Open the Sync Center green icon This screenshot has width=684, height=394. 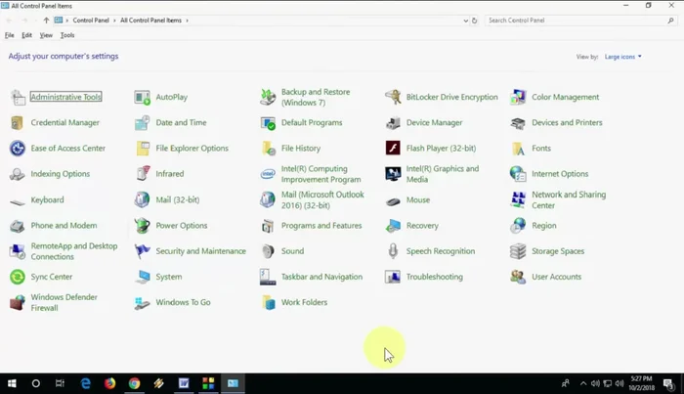18,277
